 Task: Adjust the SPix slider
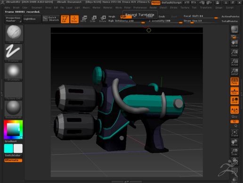(235, 36)
